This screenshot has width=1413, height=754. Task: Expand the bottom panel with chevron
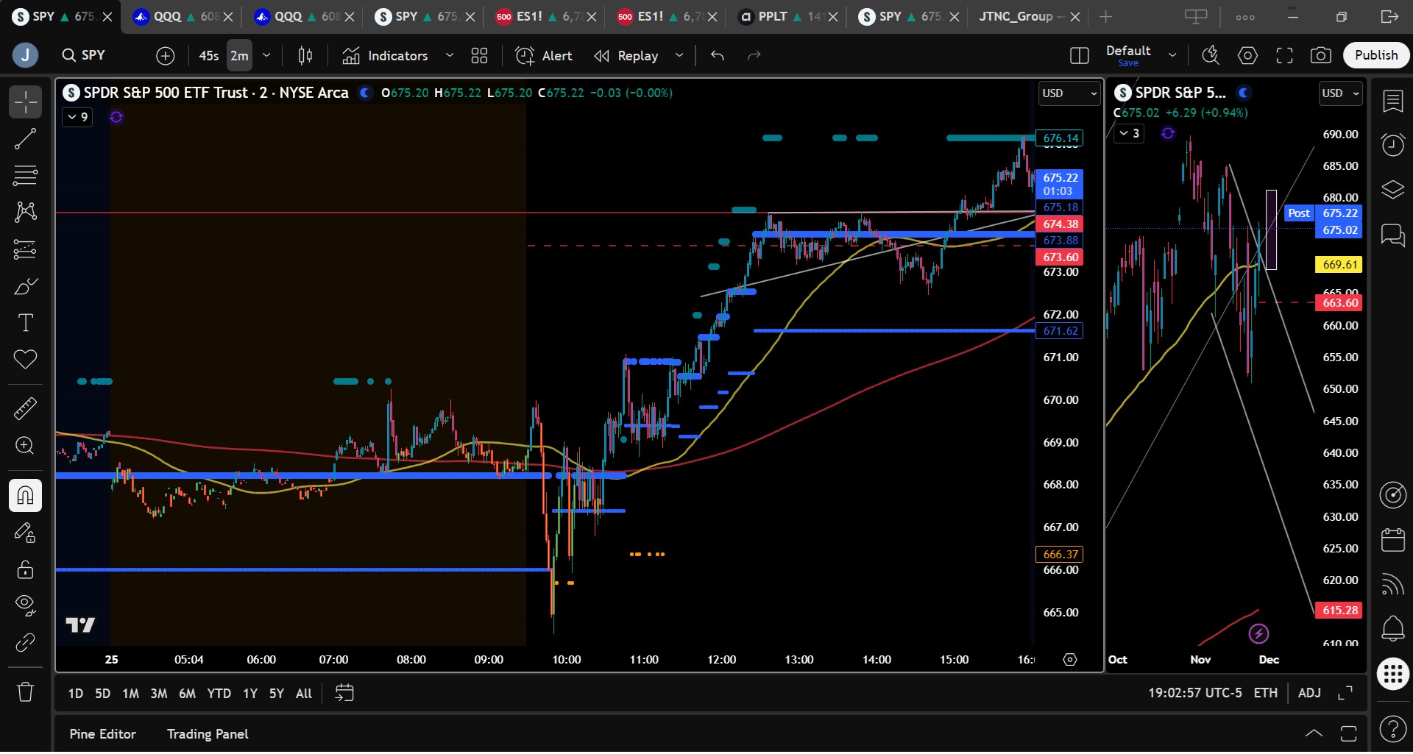[1314, 733]
